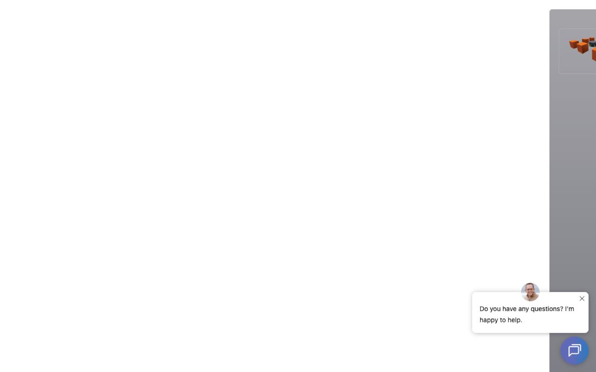Click the speech-bubble glyph inside chat button
This screenshot has height=372, width=596.
[x=574, y=350]
